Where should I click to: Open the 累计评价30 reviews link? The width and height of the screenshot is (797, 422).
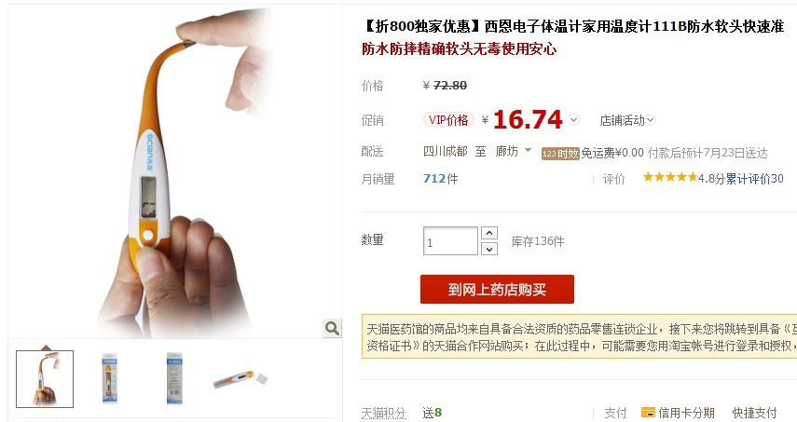(755, 179)
